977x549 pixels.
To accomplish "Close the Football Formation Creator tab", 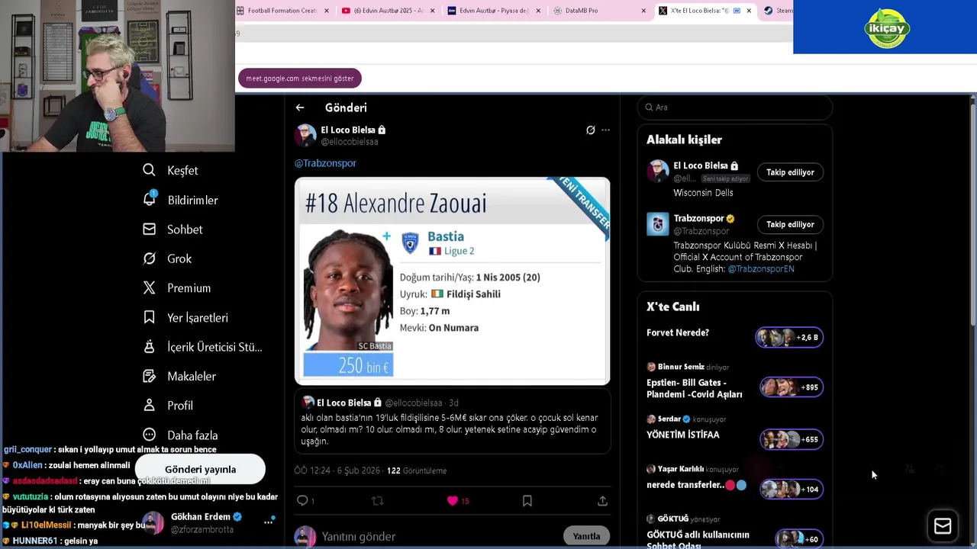I will tap(327, 11).
